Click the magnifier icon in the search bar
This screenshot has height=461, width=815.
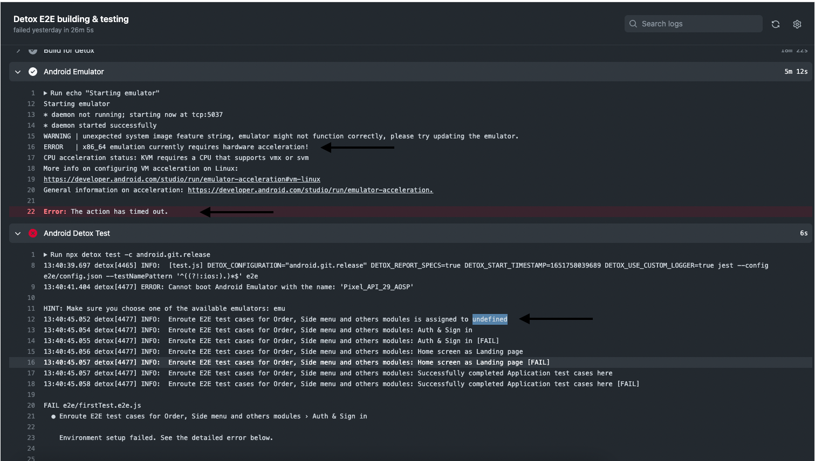point(633,24)
